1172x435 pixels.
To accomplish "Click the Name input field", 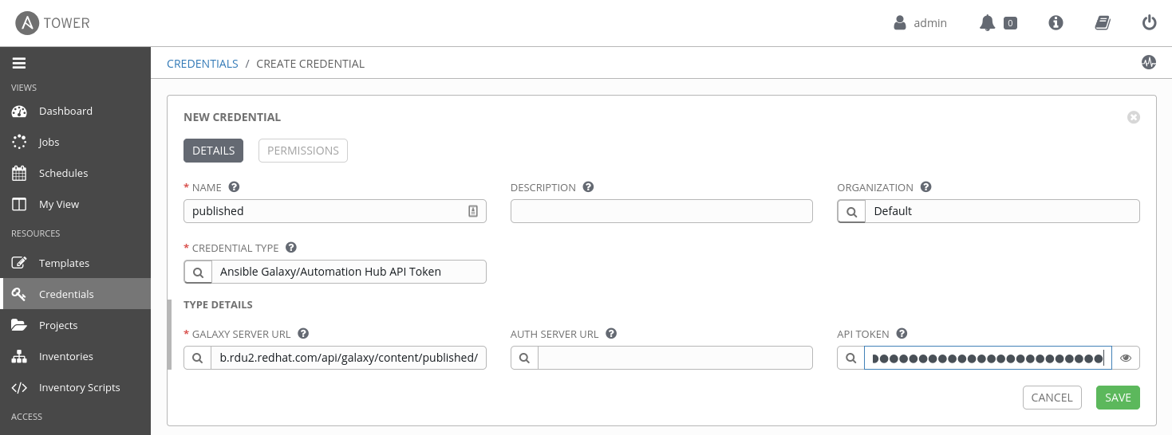I will 335,211.
